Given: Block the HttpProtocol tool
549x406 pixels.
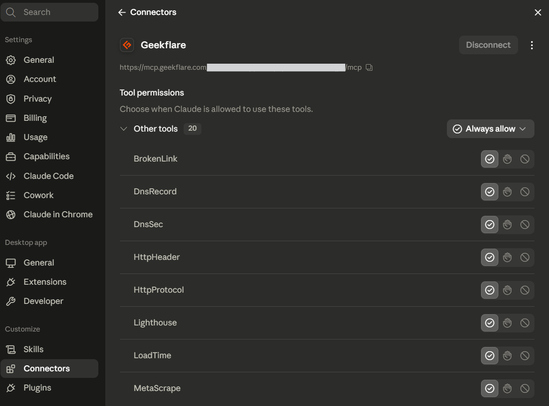Looking at the screenshot, I should pyautogui.click(x=525, y=290).
